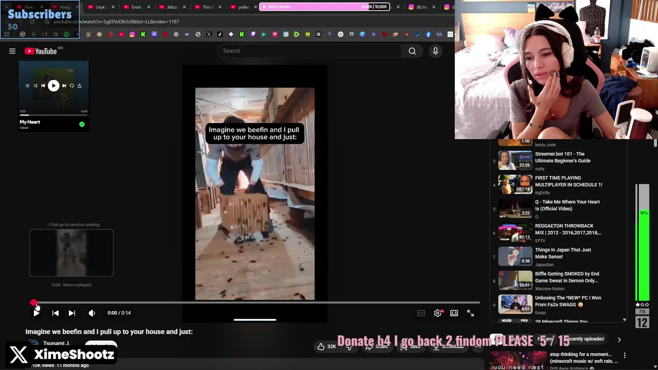
Task: Skip to the next playlist video
Action: tap(72, 312)
